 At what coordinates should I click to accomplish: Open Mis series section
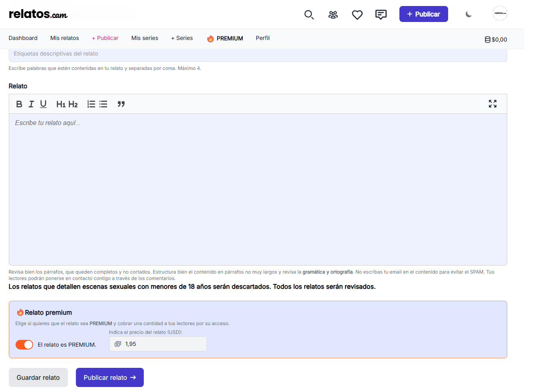tap(145, 38)
